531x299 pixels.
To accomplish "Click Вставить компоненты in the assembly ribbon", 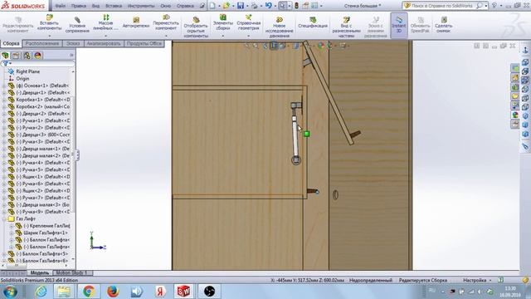I will pos(50,23).
